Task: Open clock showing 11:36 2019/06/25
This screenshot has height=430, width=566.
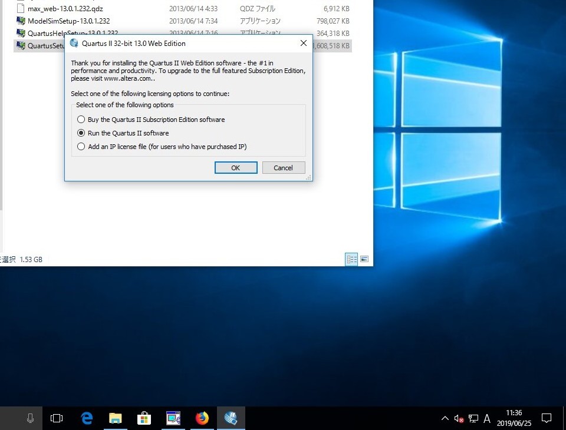Action: [x=514, y=418]
